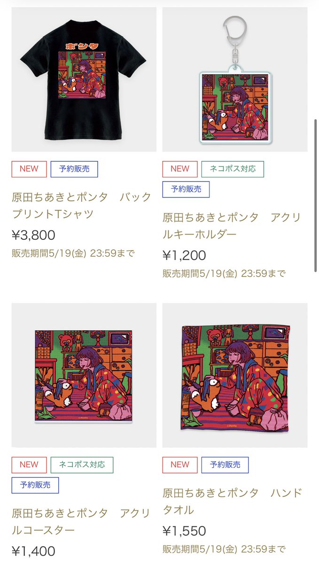Image resolution: width=319 pixels, height=563 pixels.
Task: Click the ¥1,550 hand towel price
Action: 185,531
